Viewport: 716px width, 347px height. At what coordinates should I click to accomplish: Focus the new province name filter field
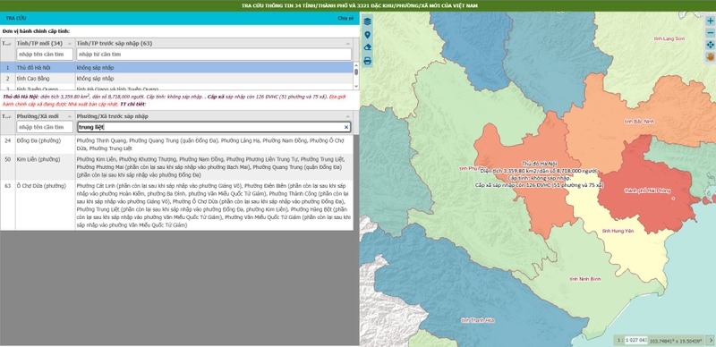pos(45,55)
